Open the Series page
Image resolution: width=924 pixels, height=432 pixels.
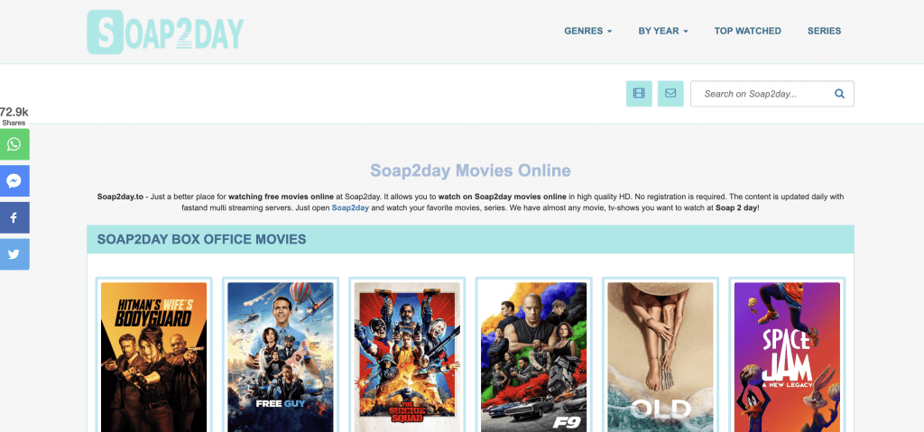(x=824, y=32)
